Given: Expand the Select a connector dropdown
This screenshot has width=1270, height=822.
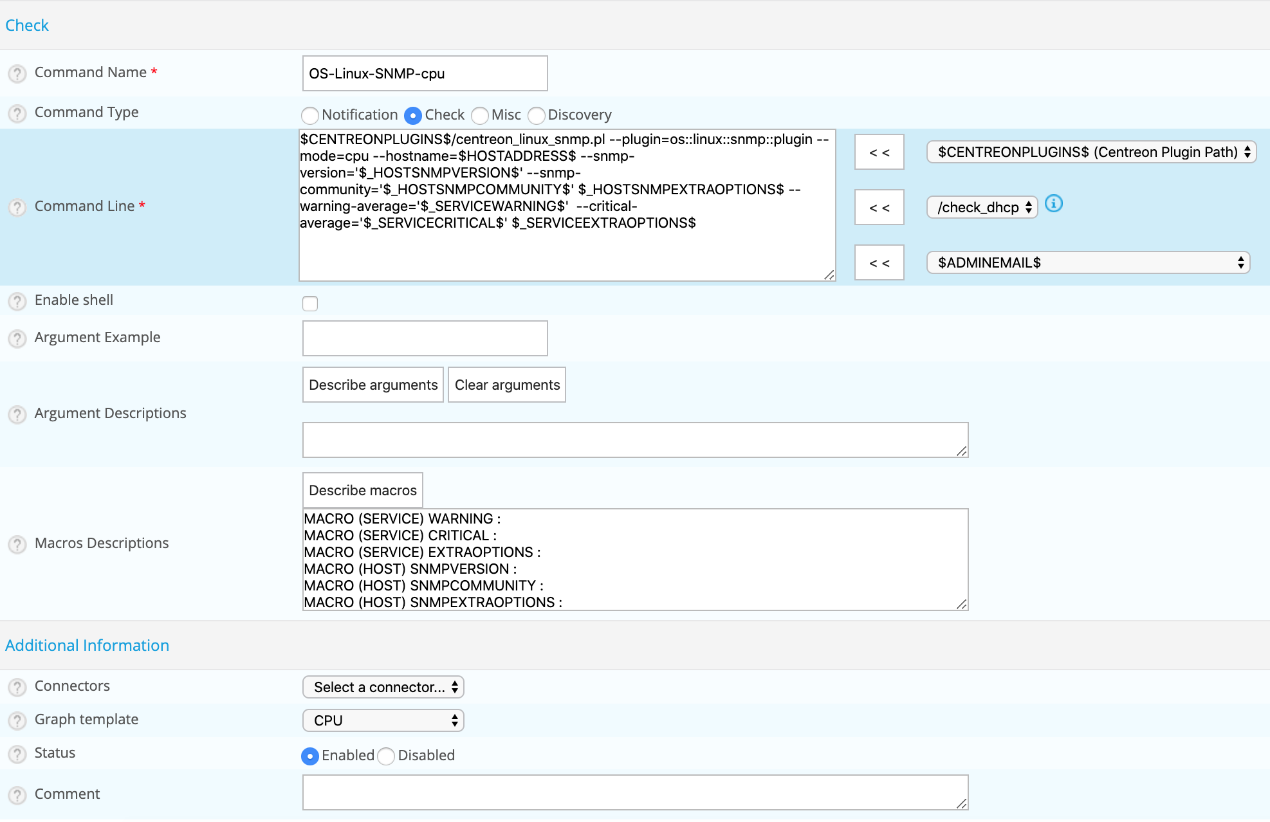Looking at the screenshot, I should [x=383, y=687].
